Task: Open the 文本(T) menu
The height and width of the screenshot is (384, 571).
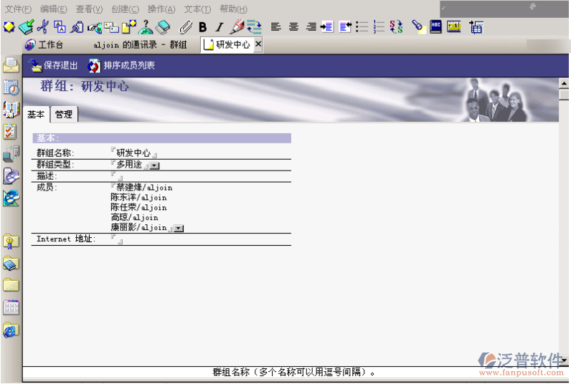Action: coord(197,9)
